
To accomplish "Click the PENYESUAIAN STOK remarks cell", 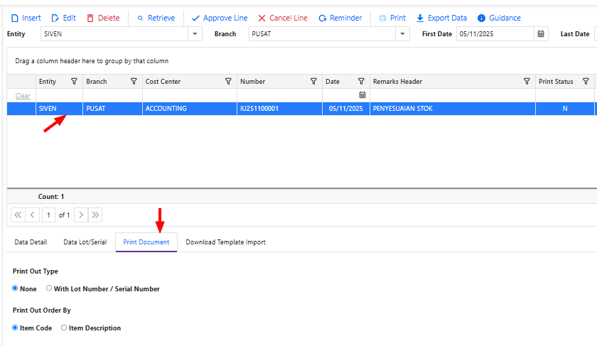I will coord(453,109).
